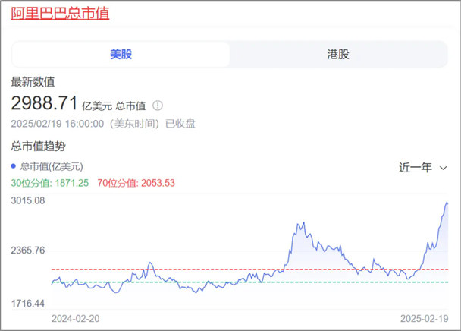Click the chevron arrow next to 近一年
Image resolution: width=461 pixels, height=331 pixels.
[x=443, y=168]
